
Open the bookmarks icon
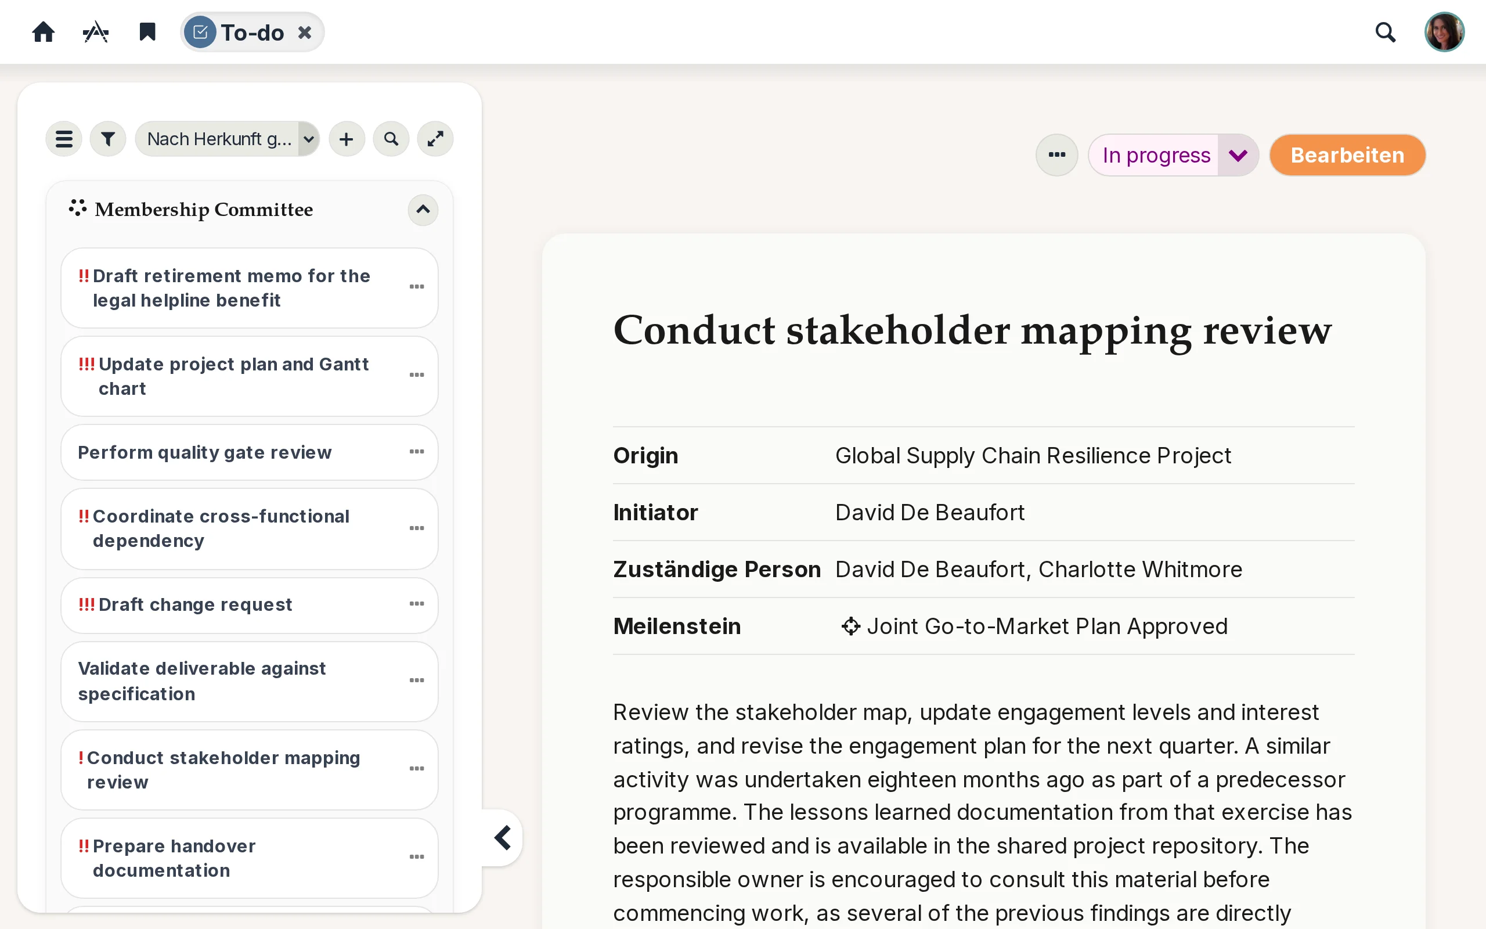click(x=147, y=32)
